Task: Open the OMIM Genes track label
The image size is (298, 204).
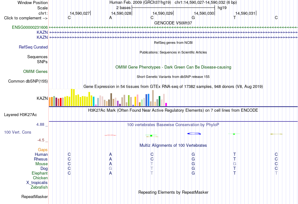Action: click(35, 71)
